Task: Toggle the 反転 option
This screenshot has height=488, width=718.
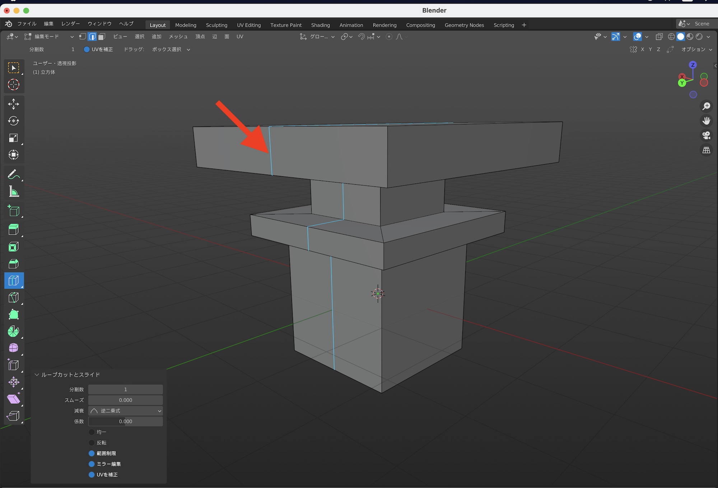Action: [92, 443]
